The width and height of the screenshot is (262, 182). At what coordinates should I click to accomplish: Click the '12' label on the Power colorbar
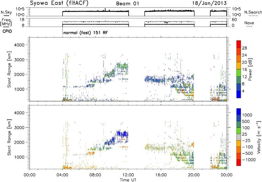(244, 77)
